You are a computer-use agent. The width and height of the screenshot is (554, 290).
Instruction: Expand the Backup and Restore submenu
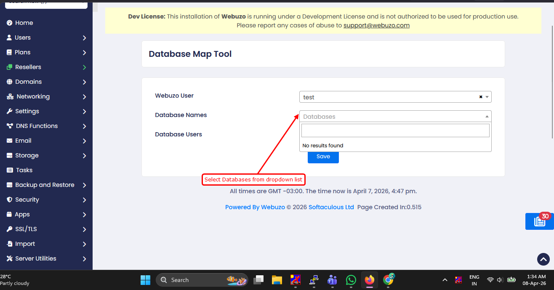pos(84,185)
